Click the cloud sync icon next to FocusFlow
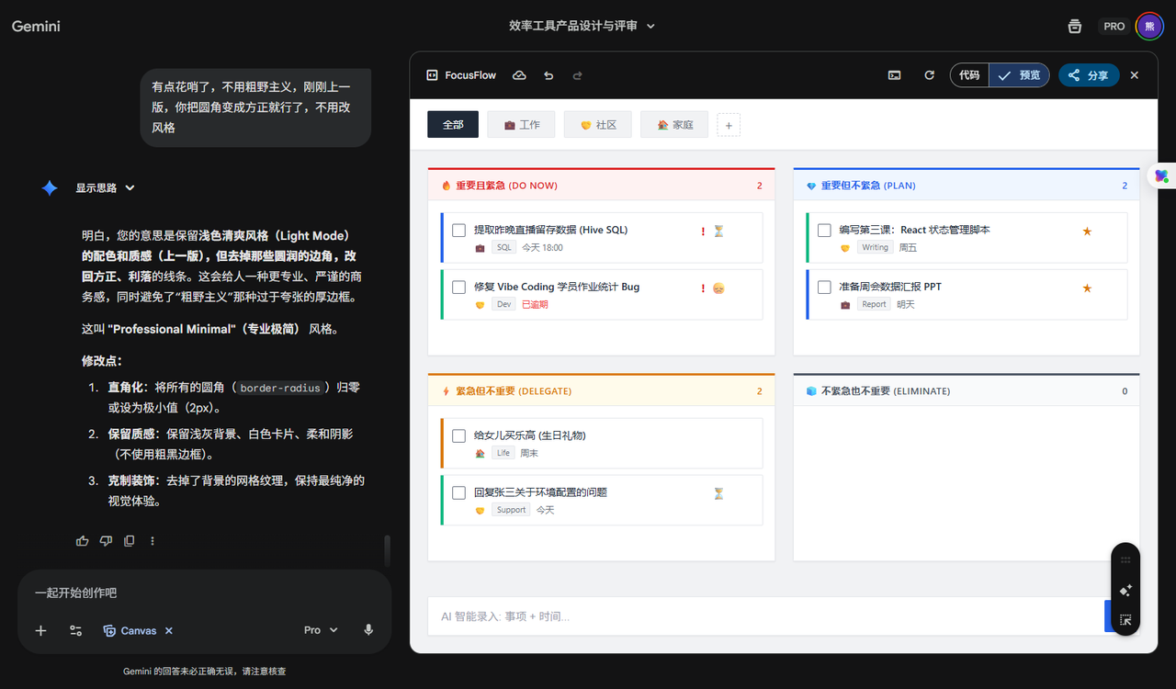 point(519,75)
